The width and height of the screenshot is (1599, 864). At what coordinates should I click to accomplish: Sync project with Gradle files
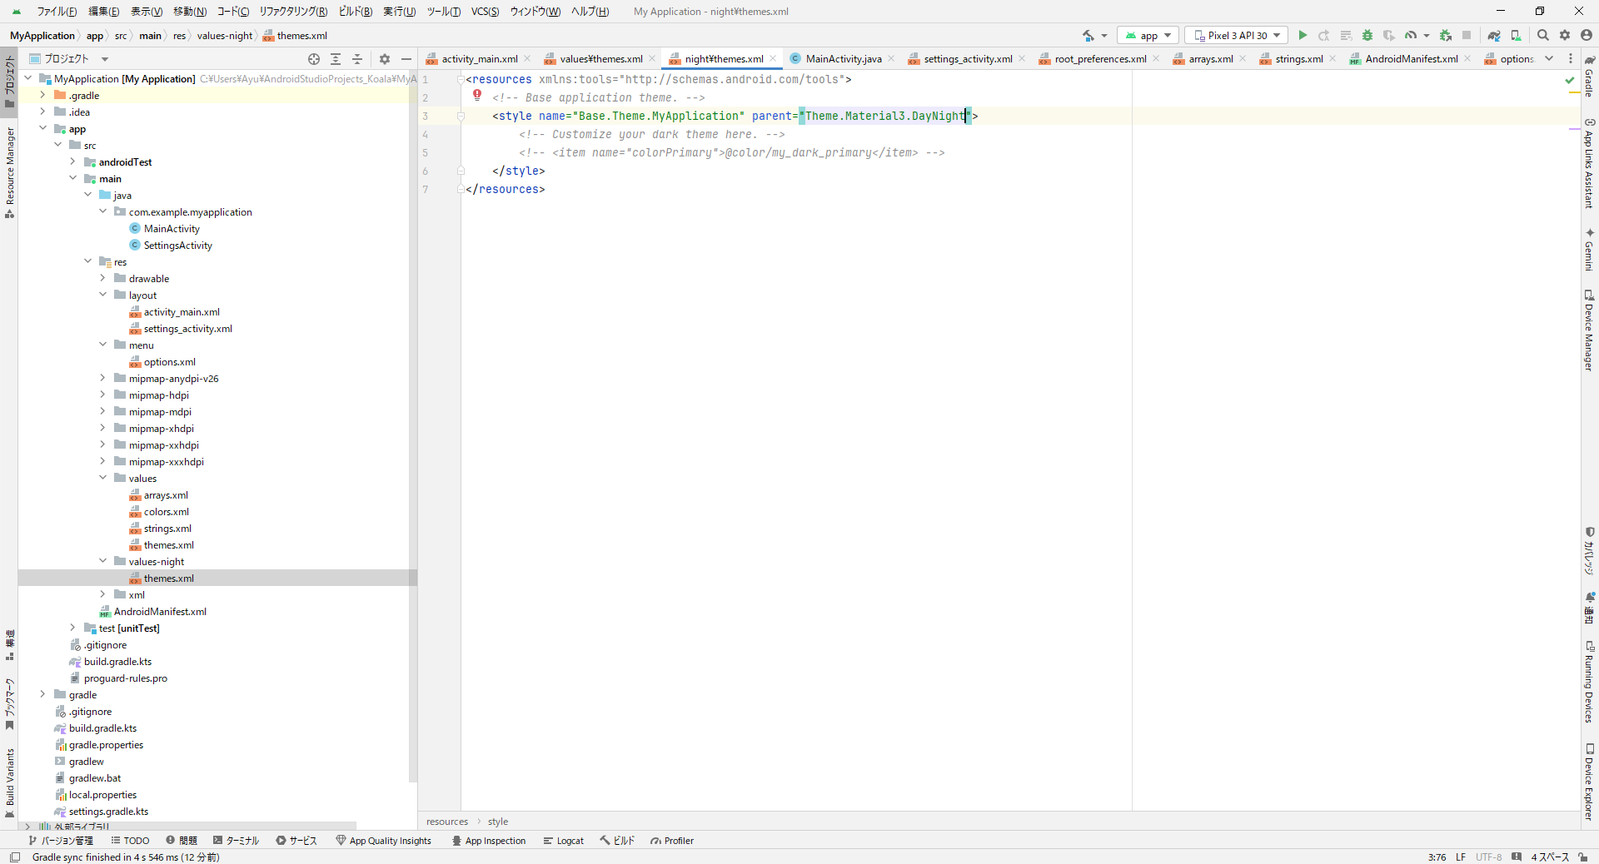[1494, 35]
